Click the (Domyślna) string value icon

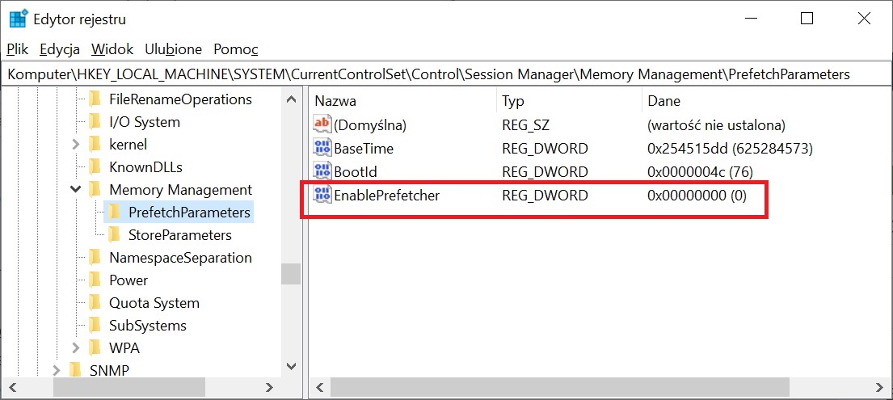322,124
